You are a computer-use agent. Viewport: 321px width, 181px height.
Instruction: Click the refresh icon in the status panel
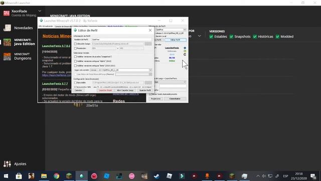(185, 54)
